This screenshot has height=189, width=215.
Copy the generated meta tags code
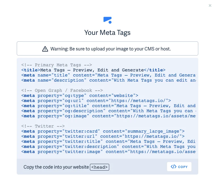point(179,167)
